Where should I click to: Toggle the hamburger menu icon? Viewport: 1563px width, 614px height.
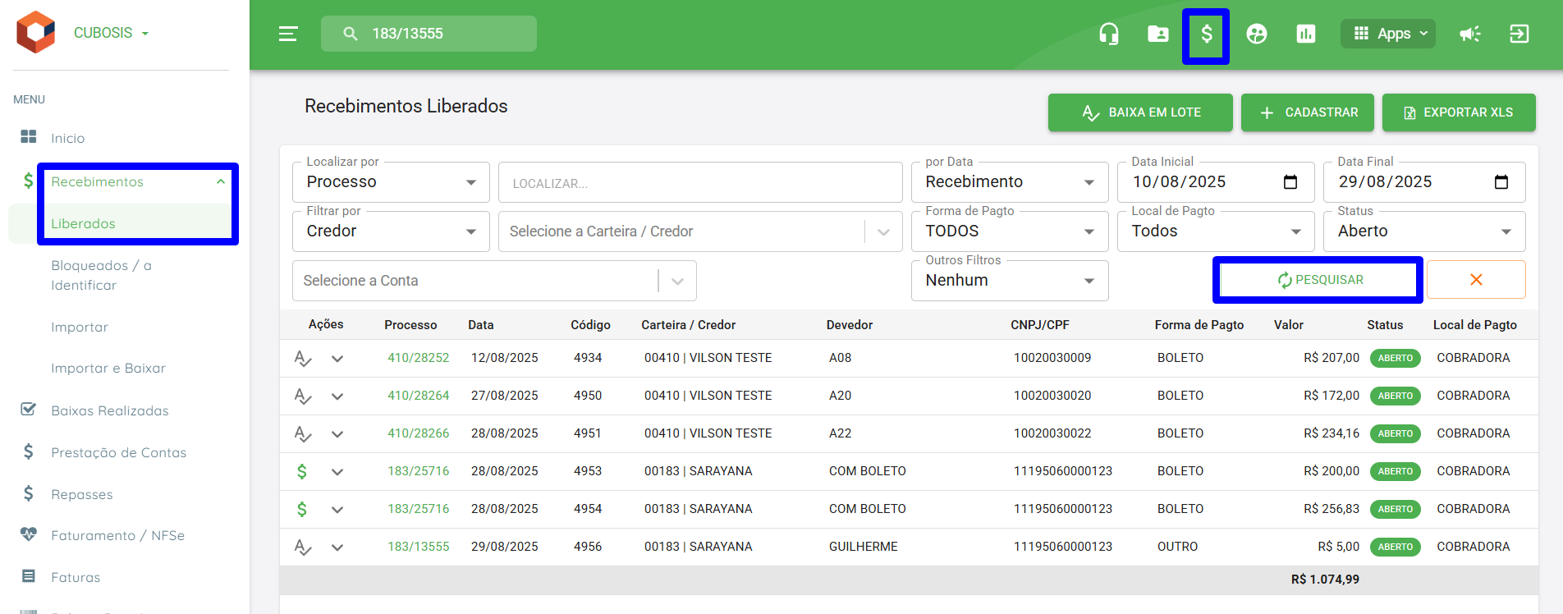[288, 34]
